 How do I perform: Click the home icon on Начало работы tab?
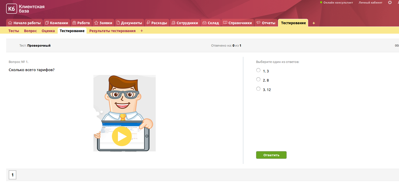[x=10, y=23]
